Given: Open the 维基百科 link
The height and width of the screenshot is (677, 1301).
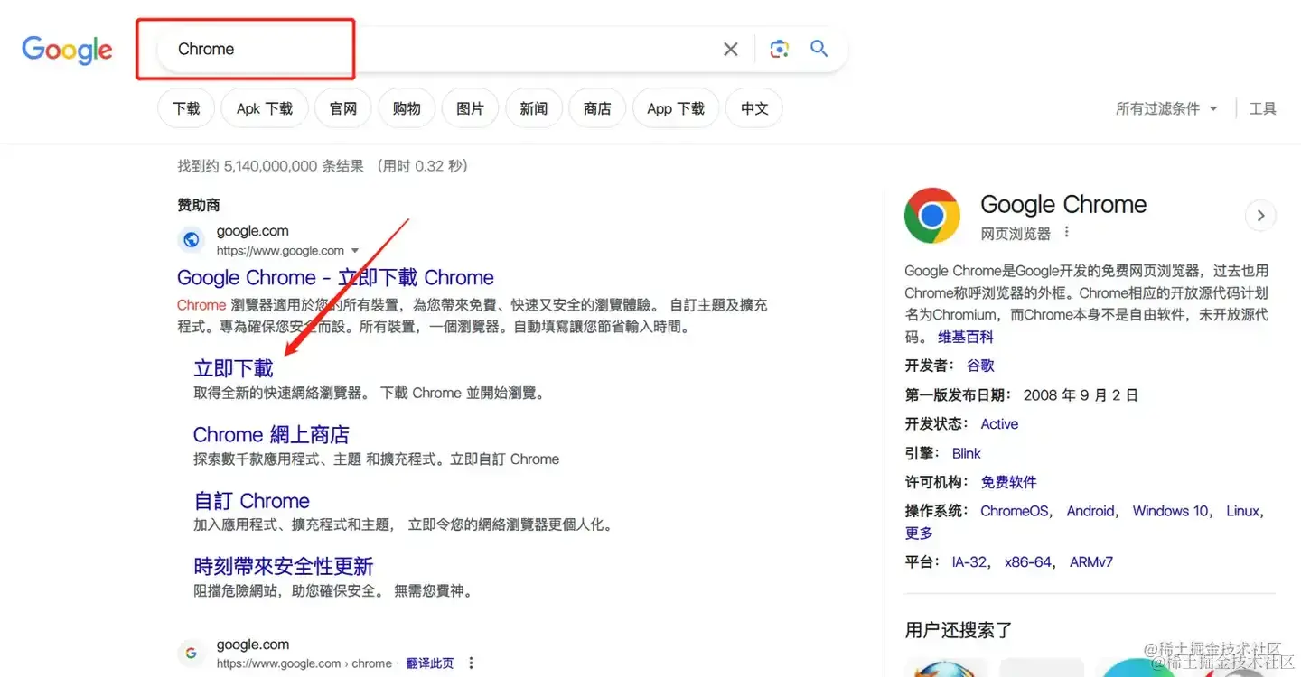Looking at the screenshot, I should (x=966, y=337).
